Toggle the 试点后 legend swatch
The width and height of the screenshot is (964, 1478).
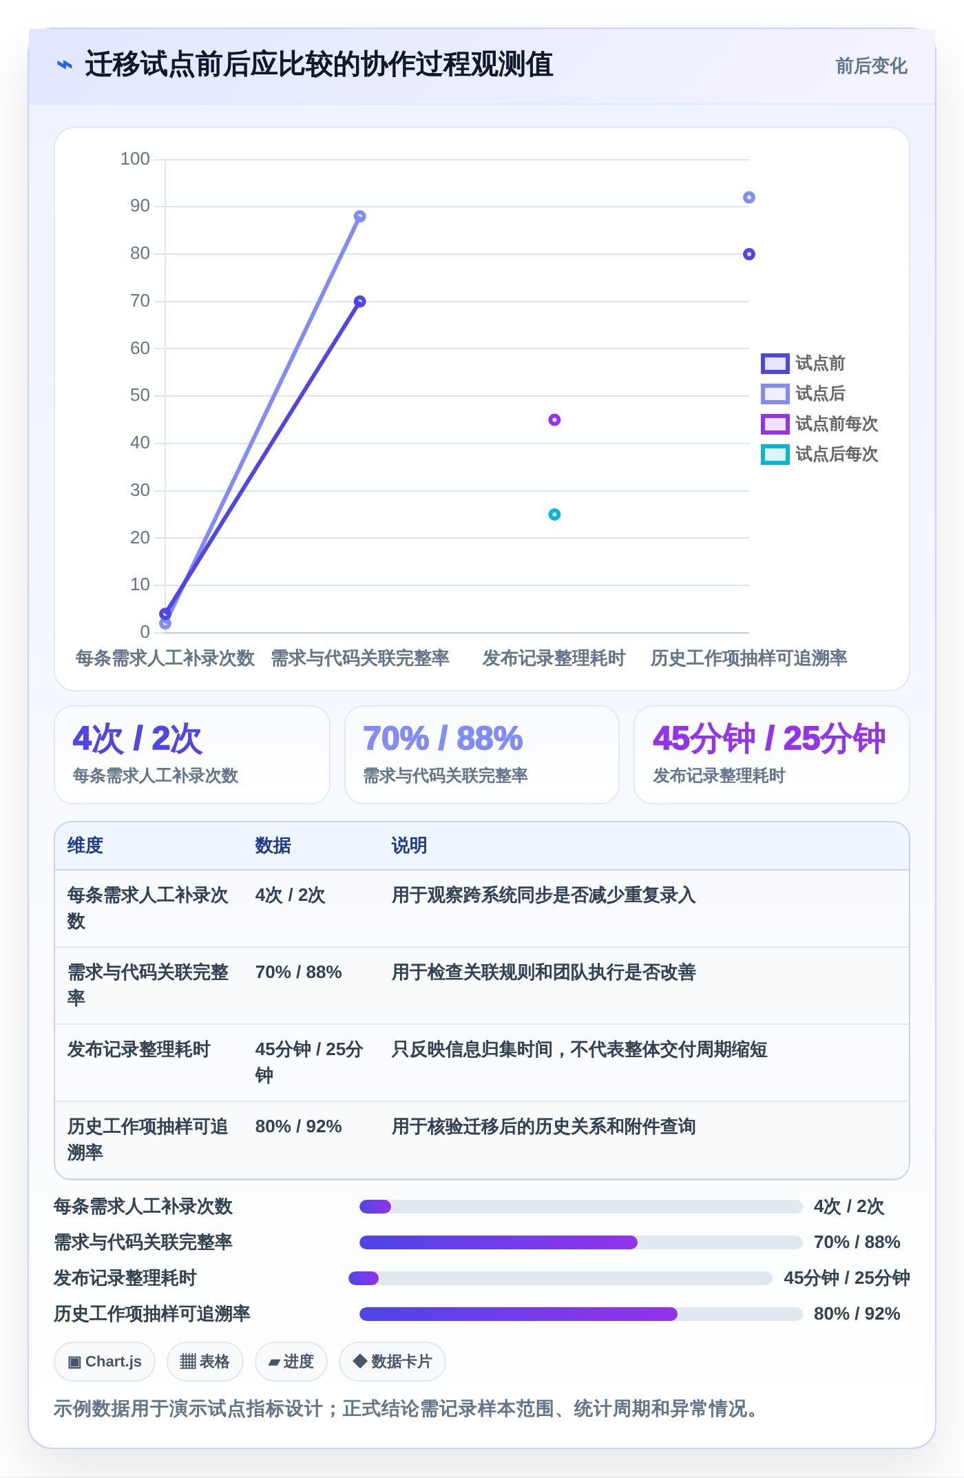click(775, 394)
